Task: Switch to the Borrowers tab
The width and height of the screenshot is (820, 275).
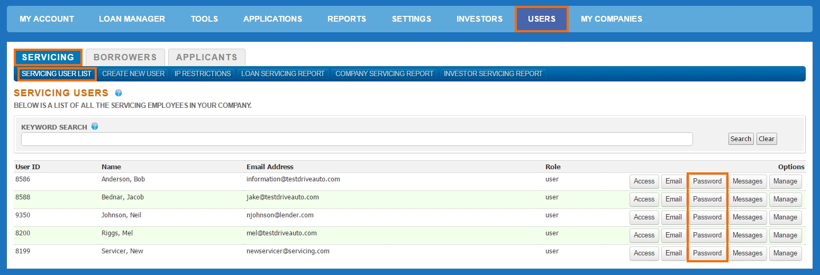Action: pyautogui.click(x=125, y=57)
